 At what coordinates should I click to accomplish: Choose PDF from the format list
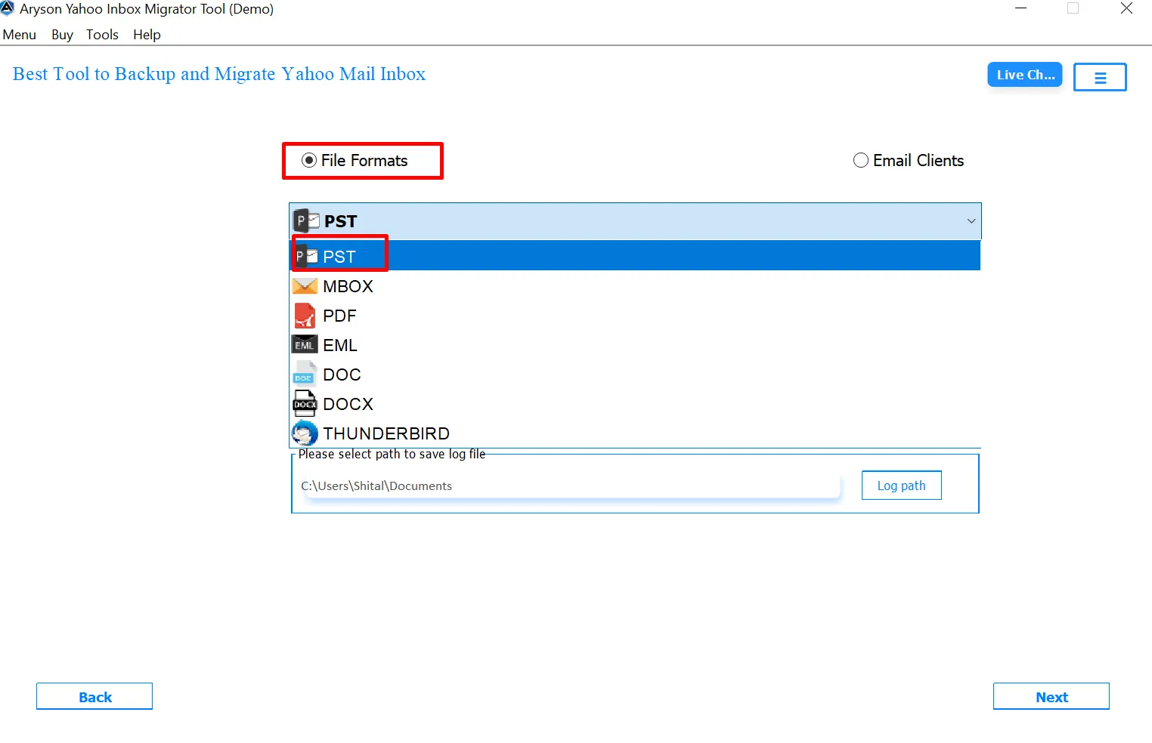pyautogui.click(x=636, y=316)
